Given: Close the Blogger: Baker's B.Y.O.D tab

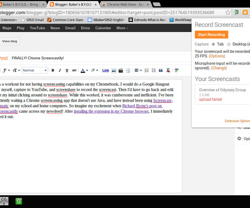Looking at the screenshot, I should click(x=95, y=5).
